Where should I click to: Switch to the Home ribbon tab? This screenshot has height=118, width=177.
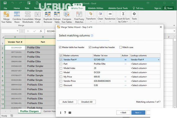coord(17,8)
